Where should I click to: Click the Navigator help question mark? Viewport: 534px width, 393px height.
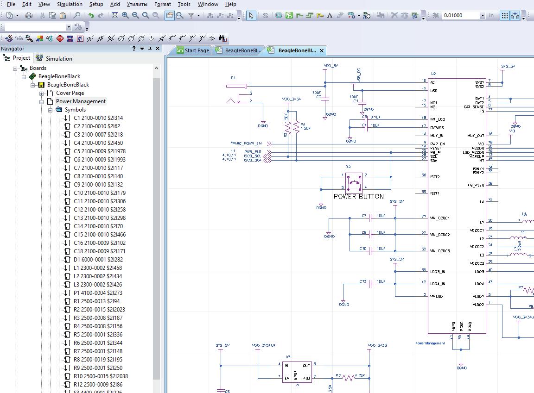point(134,49)
